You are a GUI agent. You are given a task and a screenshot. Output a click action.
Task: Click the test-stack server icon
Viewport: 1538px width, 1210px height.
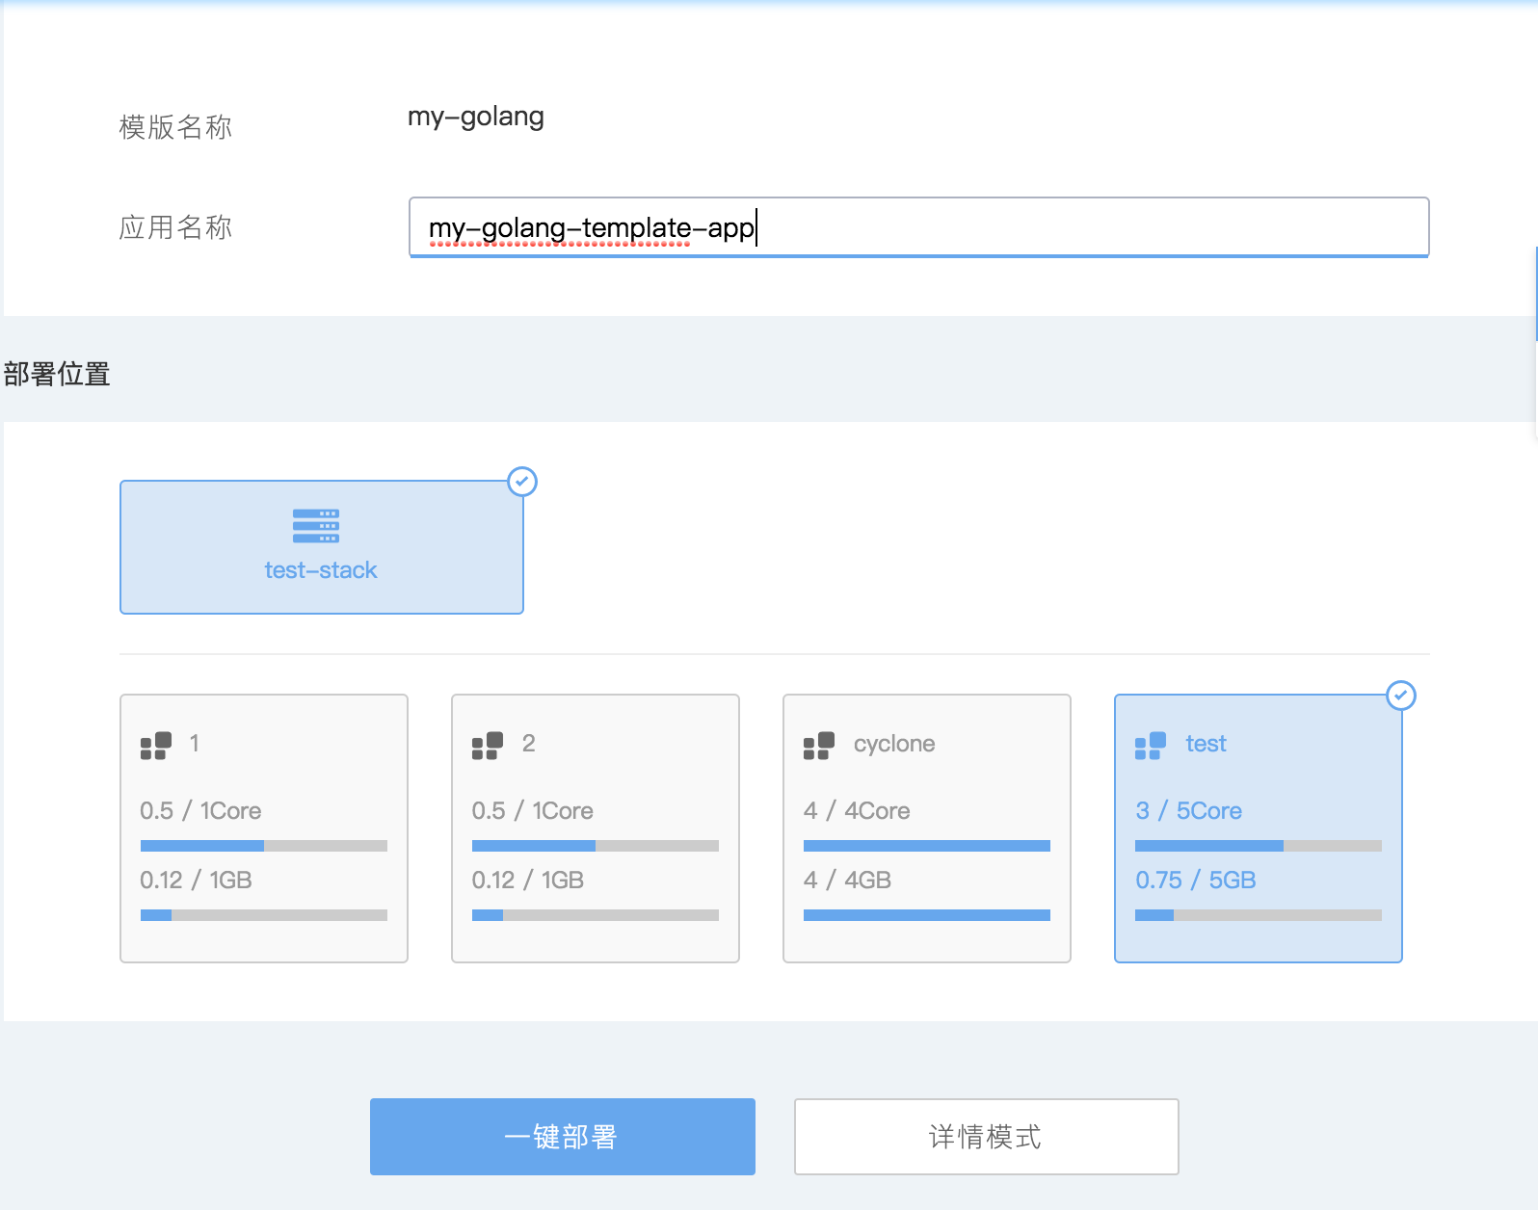tap(315, 526)
